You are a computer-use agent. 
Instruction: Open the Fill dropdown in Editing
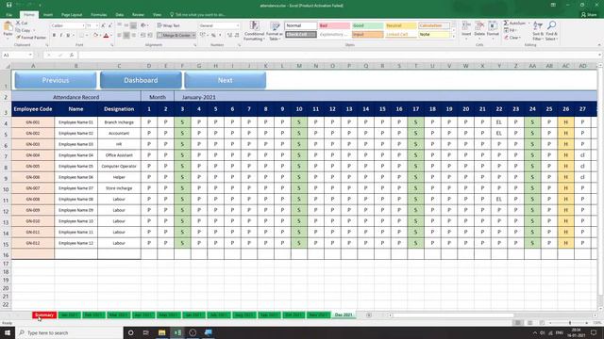tap(515, 30)
